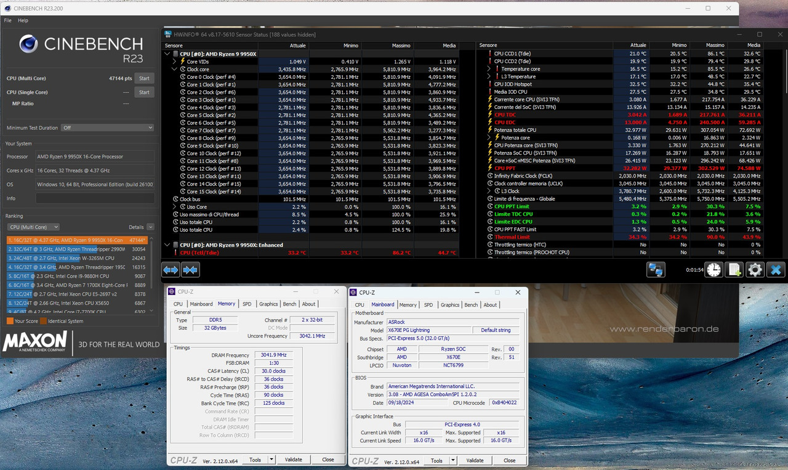This screenshot has width=788, height=470.
Task: Click Validate in the Memory CPU-Z window
Action: [293, 460]
